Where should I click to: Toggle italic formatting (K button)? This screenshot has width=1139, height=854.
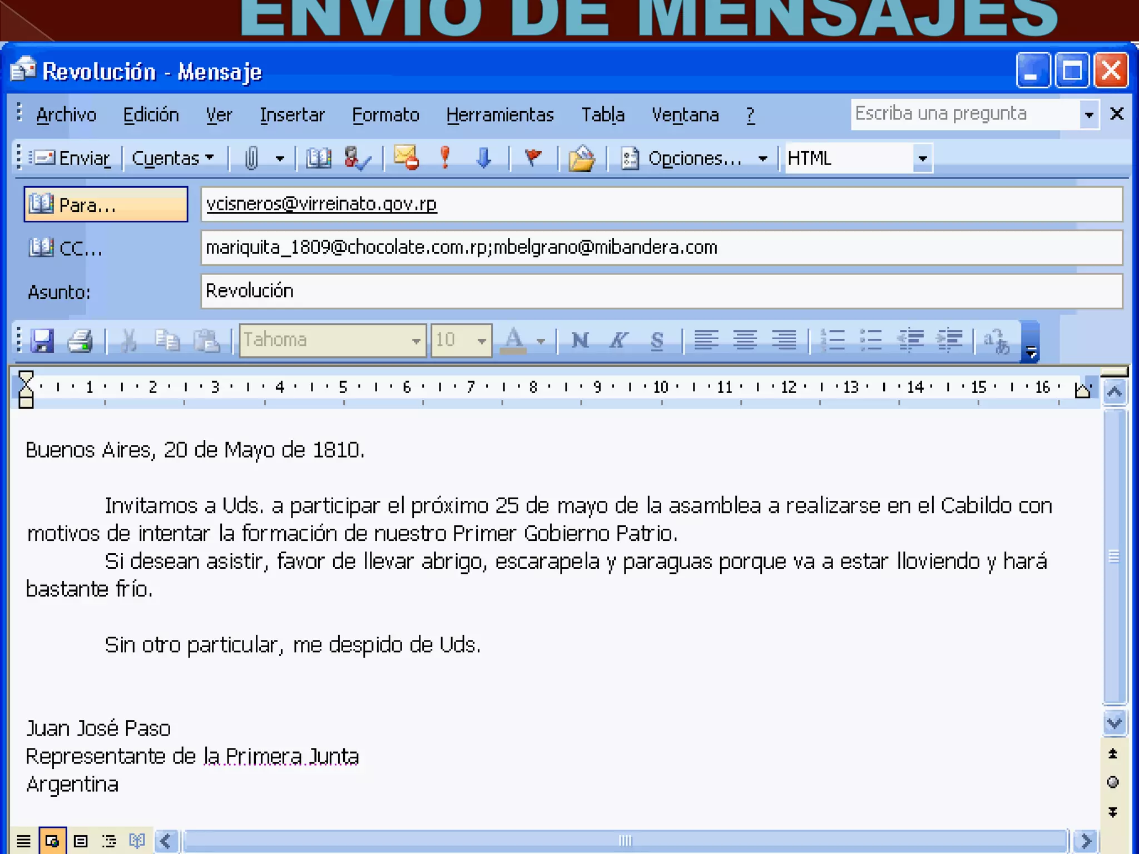[618, 340]
